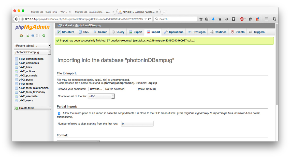The height and width of the screenshot is (158, 290).
Task: Click the localhost breadcrumb link
Action: 67,25
